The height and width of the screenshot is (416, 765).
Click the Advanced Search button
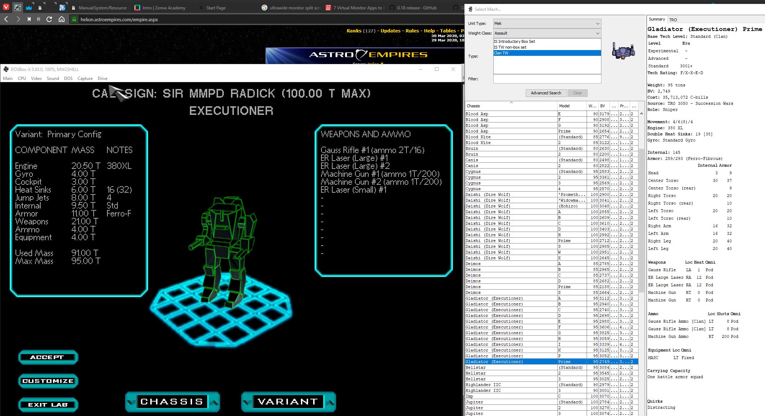coord(546,93)
